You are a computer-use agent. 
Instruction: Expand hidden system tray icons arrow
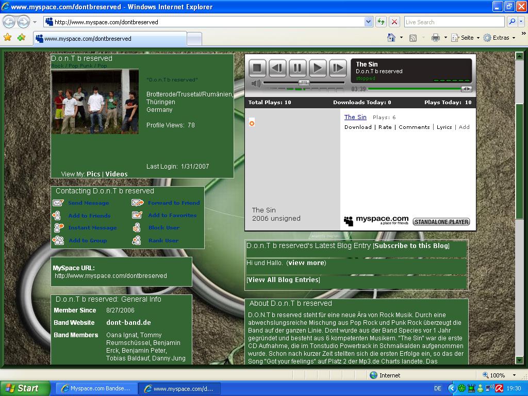point(451,389)
